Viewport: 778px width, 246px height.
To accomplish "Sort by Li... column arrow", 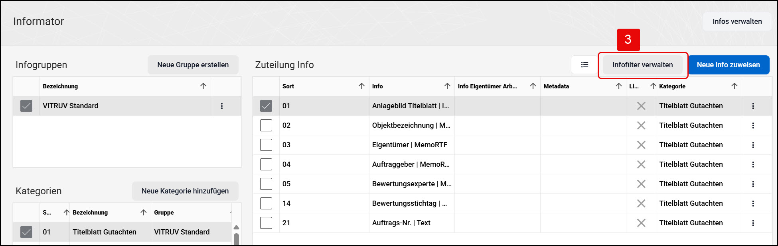I will point(653,86).
